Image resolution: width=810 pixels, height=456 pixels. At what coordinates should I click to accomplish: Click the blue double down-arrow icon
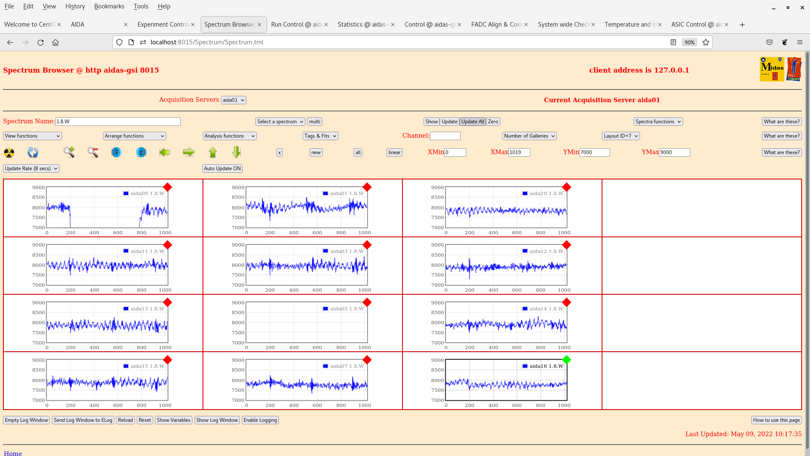tap(116, 152)
